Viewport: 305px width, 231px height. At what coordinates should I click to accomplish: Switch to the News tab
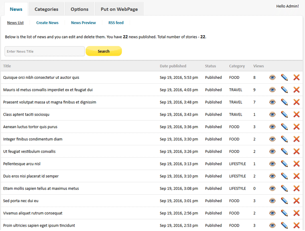16,9
